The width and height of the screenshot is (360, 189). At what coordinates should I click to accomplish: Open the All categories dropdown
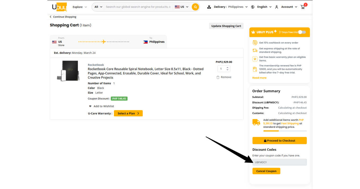coord(98,7)
